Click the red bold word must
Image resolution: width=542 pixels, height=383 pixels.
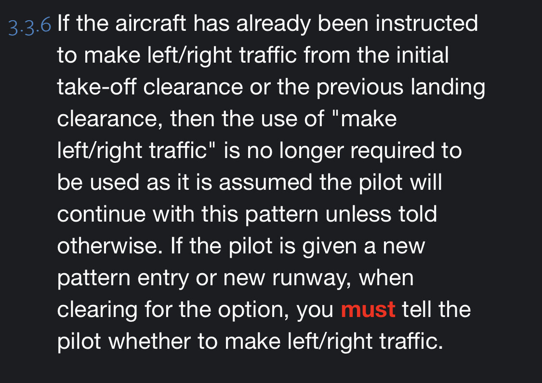(368, 309)
